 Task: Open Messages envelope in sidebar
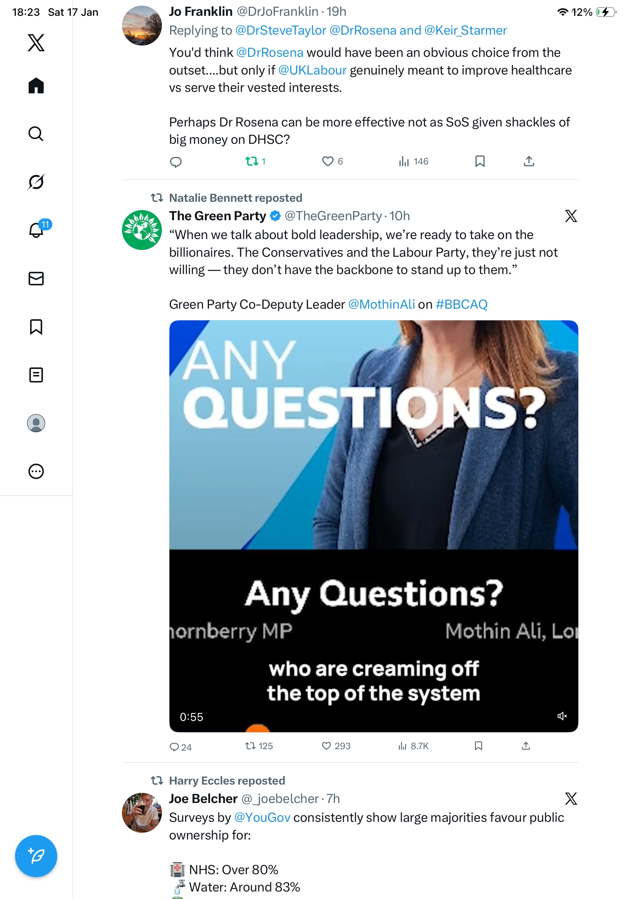coord(36,278)
